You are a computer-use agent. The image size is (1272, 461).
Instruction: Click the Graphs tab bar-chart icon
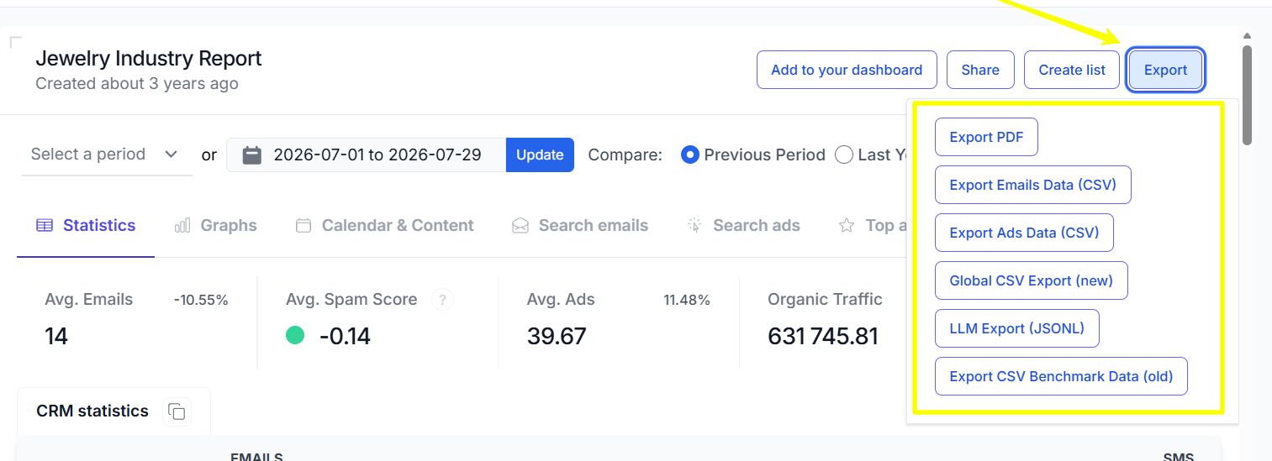coord(182,226)
